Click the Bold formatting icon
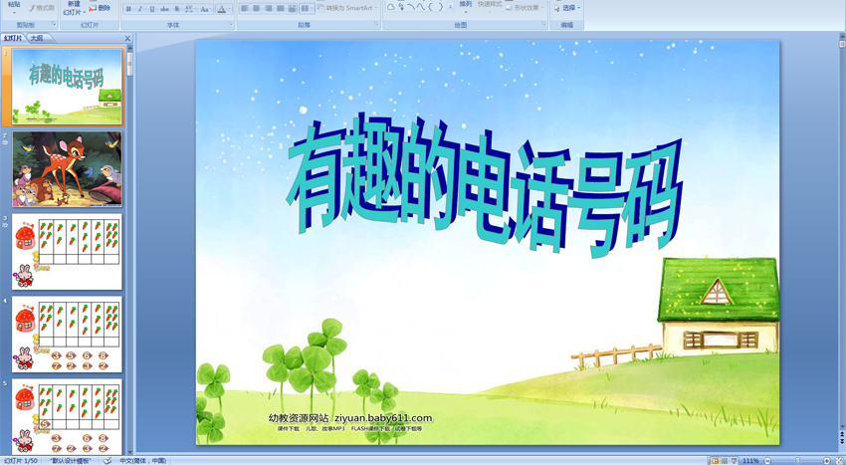This screenshot has height=465, width=846. click(128, 9)
